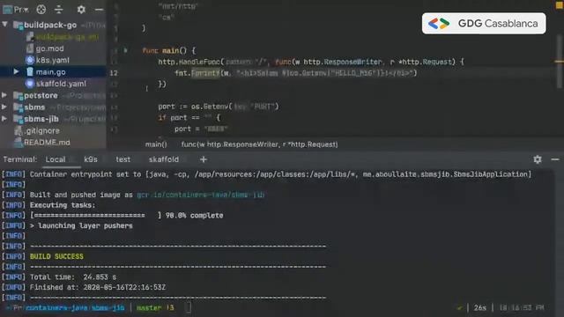Image resolution: width=564 pixels, height=317 pixels.
Task: Click the skaffold.yaml file icon
Action: tap(30, 84)
